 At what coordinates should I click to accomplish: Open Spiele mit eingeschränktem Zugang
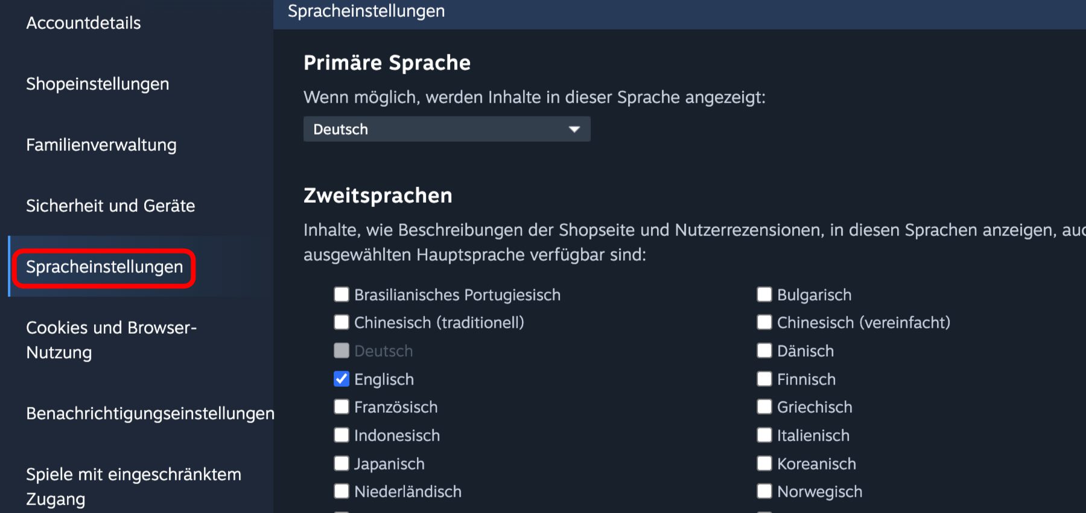(133, 486)
